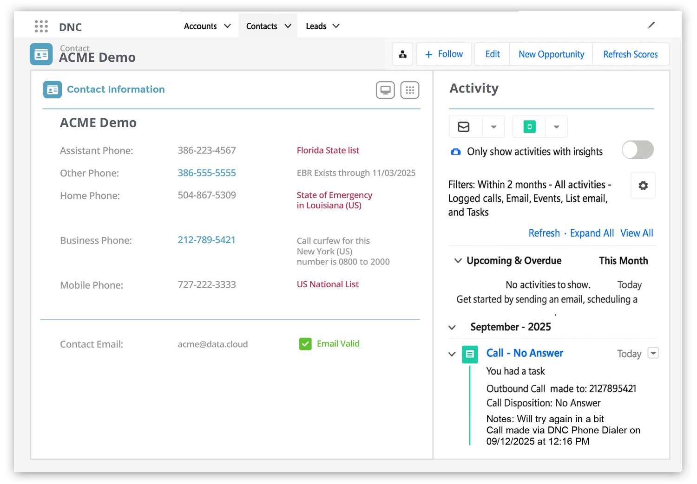
Task: Toggle Only show activities with insights
Action: [638, 150]
